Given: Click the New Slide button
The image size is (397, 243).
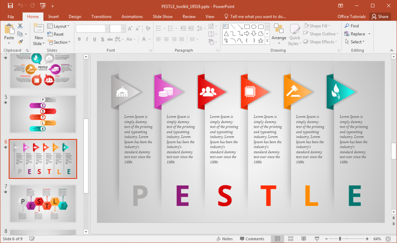Looking at the screenshot, I should point(38,34).
